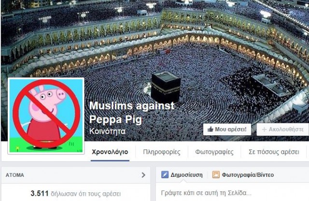309x201 pixels.
Task: Select the Δημοσίευση post option
Action: tap(182, 175)
